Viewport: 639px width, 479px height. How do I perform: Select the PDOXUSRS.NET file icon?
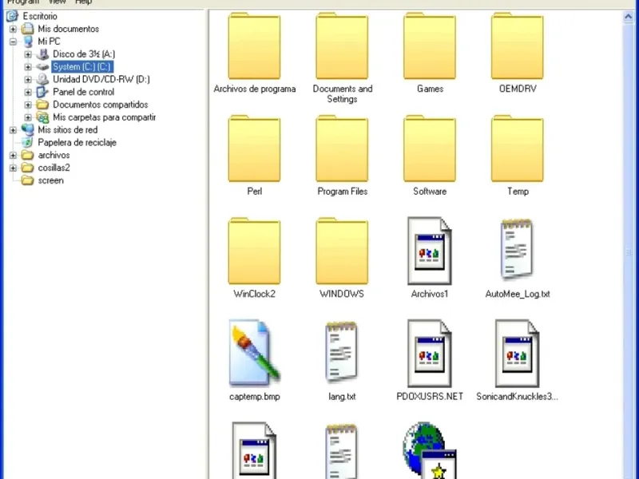point(430,354)
